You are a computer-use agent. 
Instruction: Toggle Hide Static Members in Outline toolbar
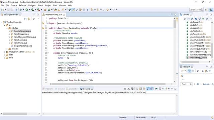coord(200,19)
